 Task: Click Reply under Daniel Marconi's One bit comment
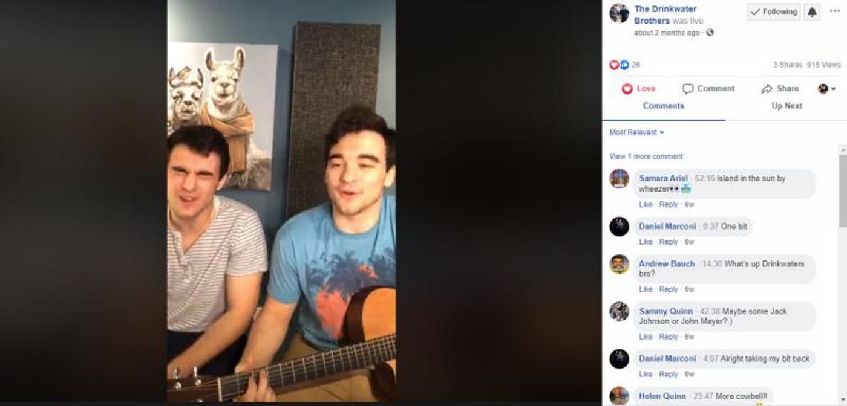coord(669,242)
